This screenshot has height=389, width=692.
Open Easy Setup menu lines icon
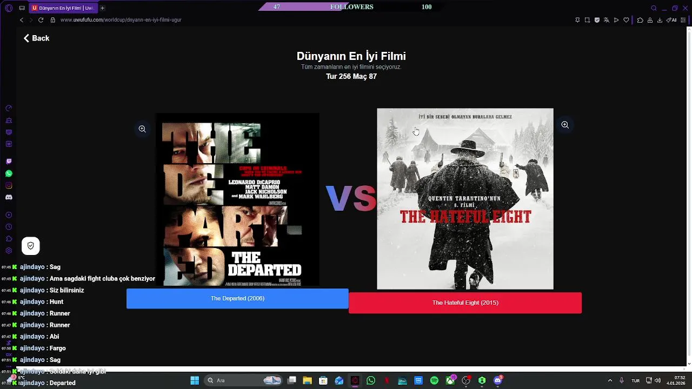point(684,20)
